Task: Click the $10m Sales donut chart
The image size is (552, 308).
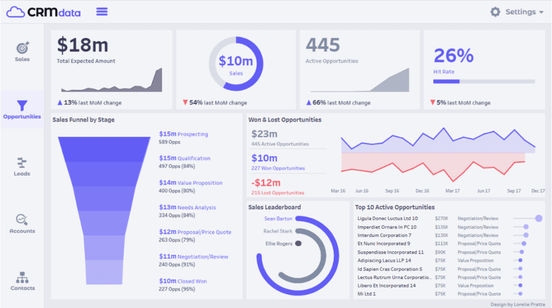Action: click(236, 64)
